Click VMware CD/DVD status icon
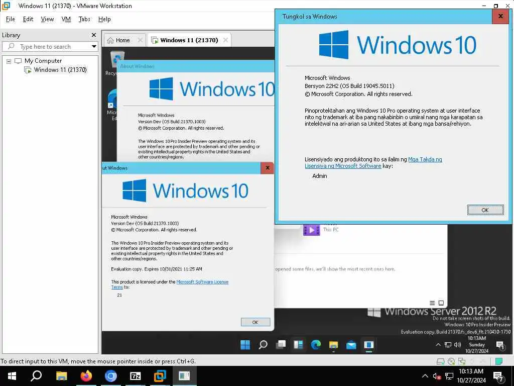This screenshot has height=386, width=514. pos(451,361)
